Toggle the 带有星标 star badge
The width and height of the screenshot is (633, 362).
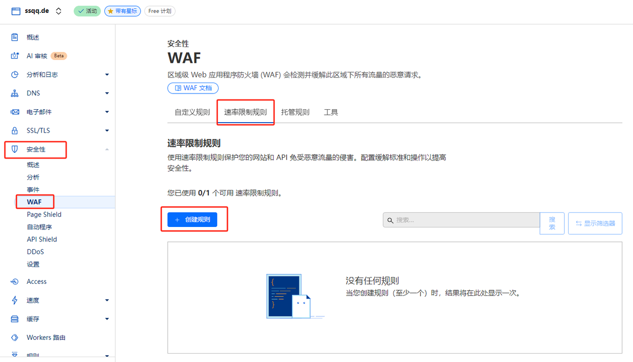(122, 11)
